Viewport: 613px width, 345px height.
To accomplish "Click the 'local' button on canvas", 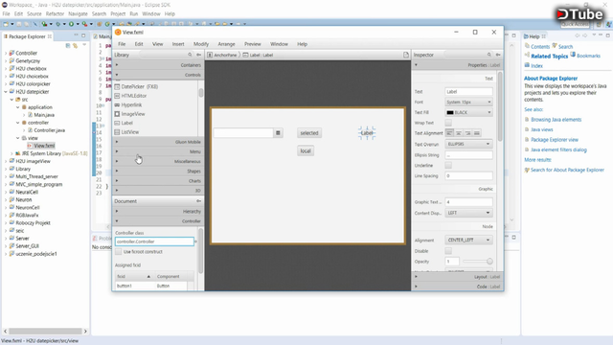I will click(x=306, y=151).
